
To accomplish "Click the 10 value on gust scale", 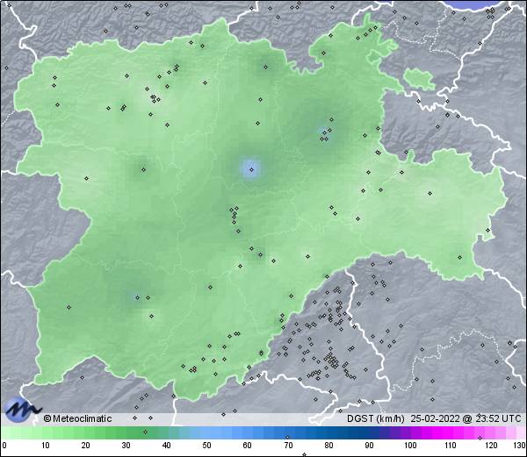I will coord(46,446).
